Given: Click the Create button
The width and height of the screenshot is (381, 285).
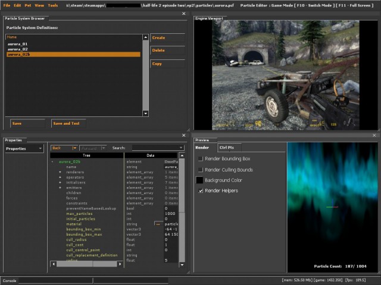Looking at the screenshot, I should coord(167,38).
